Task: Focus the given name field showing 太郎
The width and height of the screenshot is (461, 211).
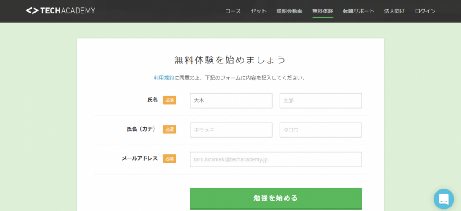Action: point(321,101)
